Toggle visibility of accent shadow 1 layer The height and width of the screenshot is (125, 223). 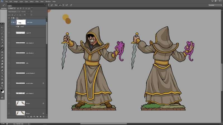9,73
